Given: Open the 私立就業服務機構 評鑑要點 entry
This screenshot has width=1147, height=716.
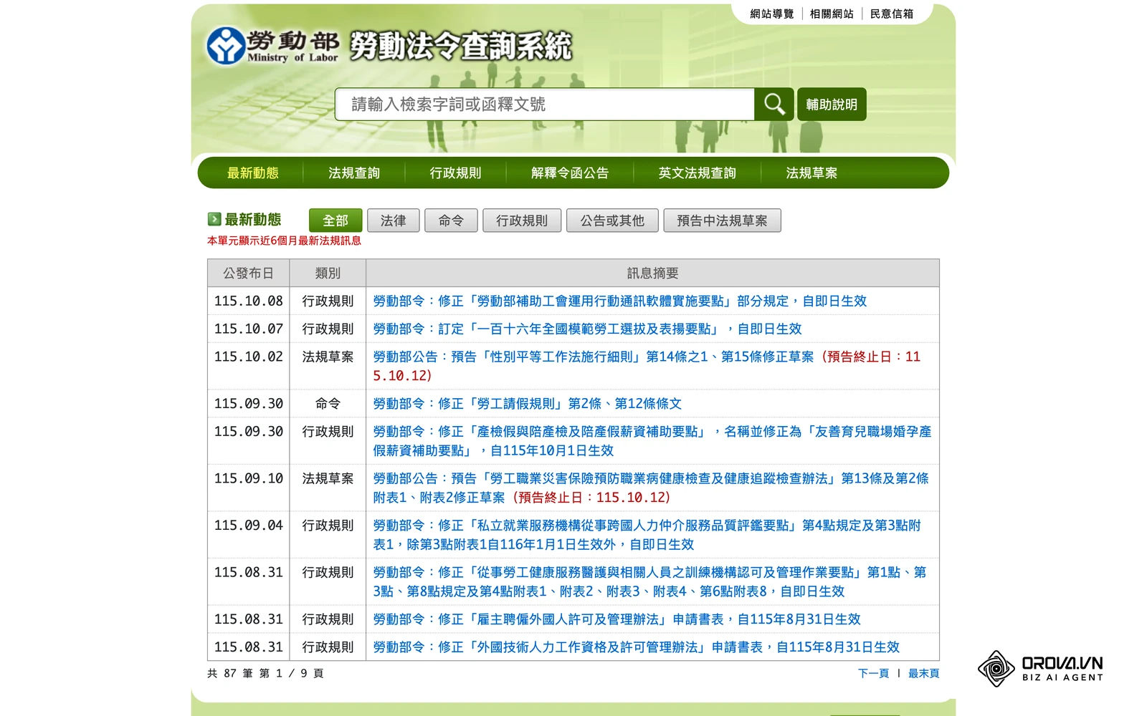Looking at the screenshot, I should click(647, 535).
